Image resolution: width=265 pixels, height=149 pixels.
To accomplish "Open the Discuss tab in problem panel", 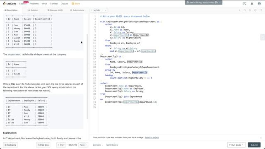I will [55, 10].
